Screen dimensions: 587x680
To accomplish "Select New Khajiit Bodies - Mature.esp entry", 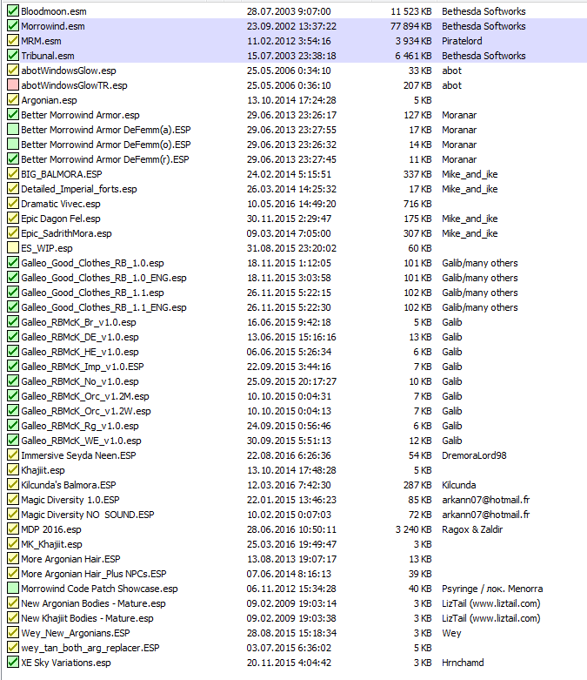I will 87,618.
